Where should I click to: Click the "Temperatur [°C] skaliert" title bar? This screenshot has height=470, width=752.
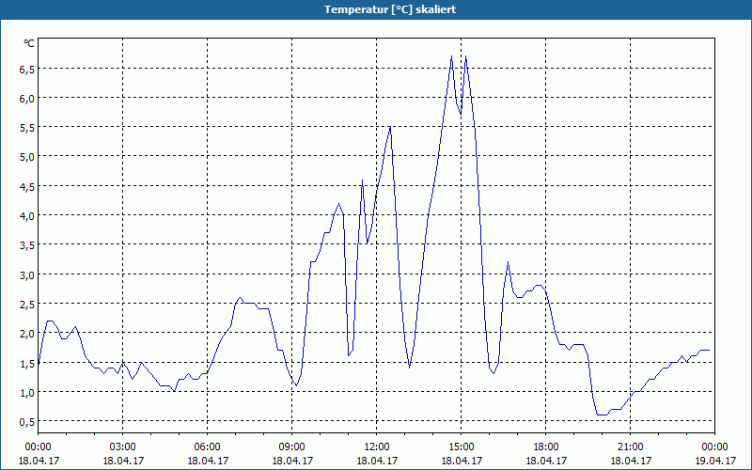[x=376, y=9]
